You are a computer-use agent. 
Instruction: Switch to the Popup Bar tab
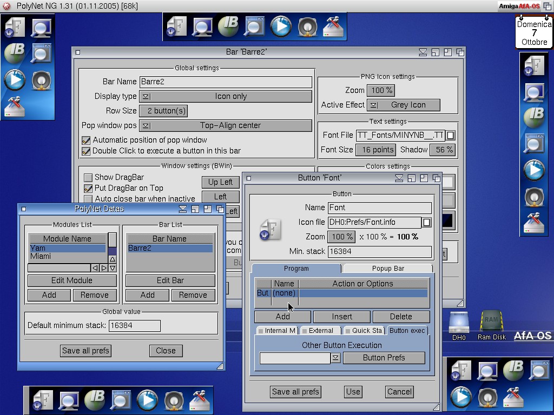388,268
